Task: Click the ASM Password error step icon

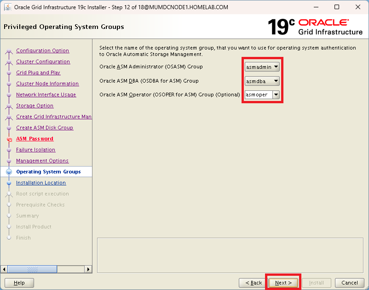Action: point(9,139)
